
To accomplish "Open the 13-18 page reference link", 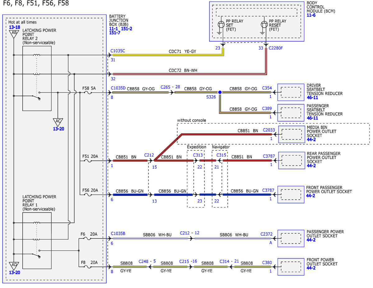I will pyautogui.click(x=14, y=27).
